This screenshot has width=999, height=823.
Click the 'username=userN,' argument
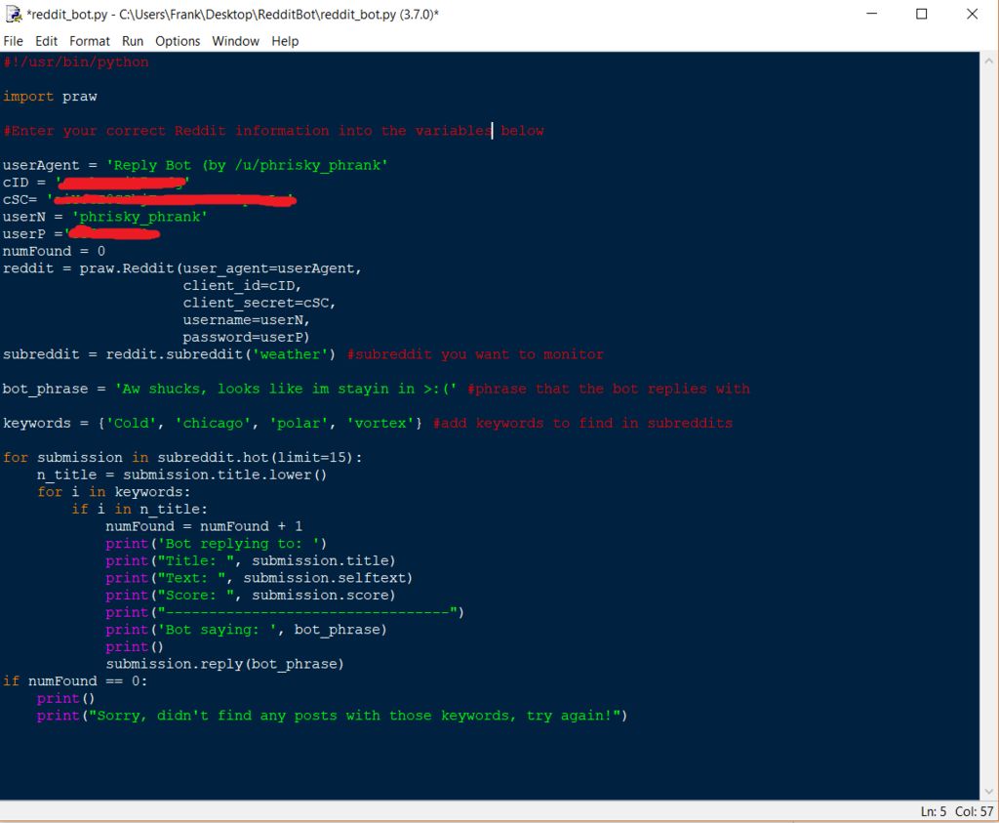(x=246, y=320)
